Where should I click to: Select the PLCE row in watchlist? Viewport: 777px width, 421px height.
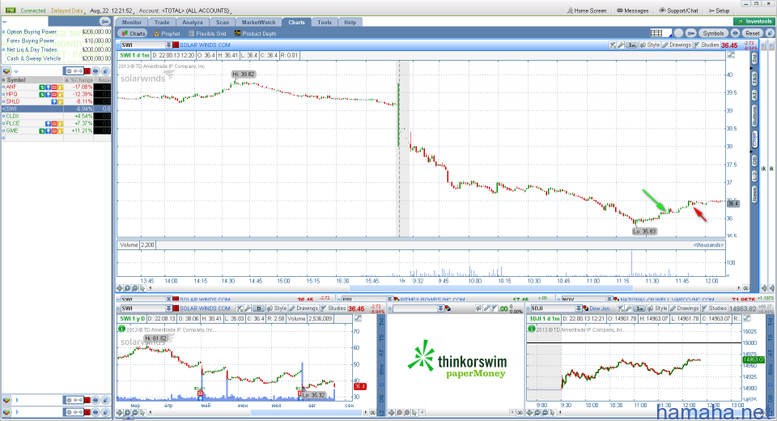56,124
